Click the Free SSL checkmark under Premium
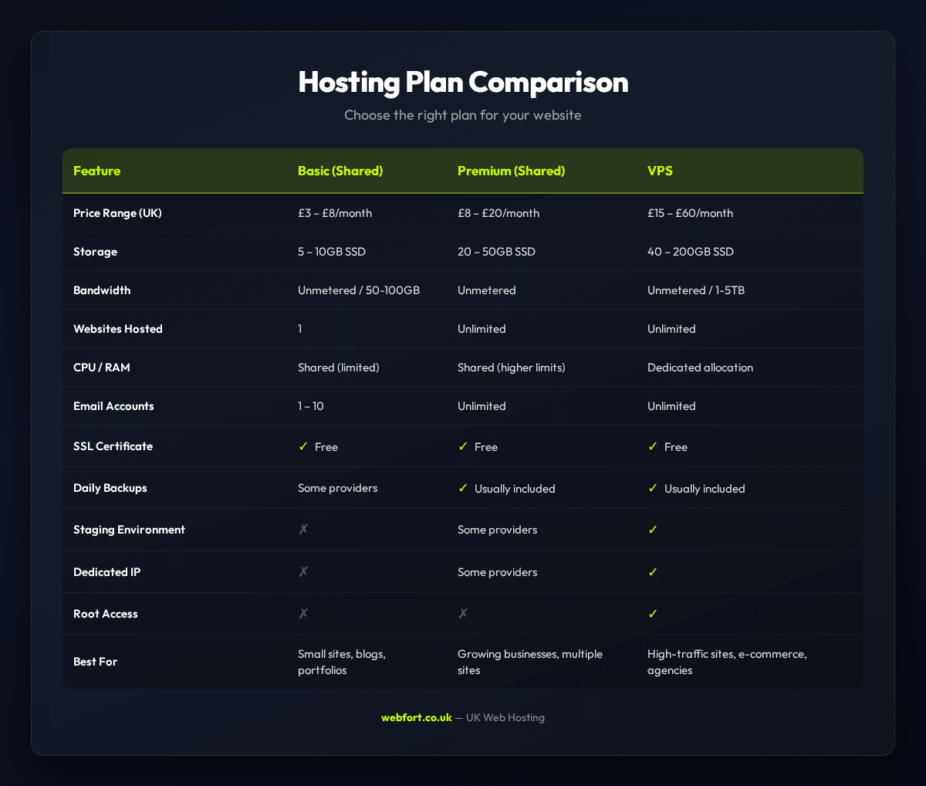Viewport: 926px width, 786px height. tap(463, 446)
